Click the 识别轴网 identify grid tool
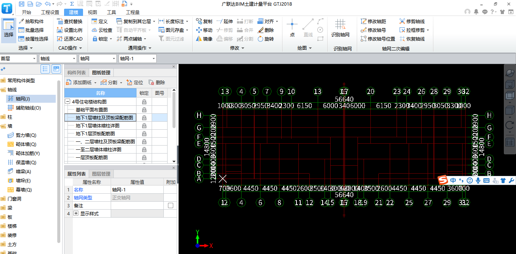 point(340,28)
